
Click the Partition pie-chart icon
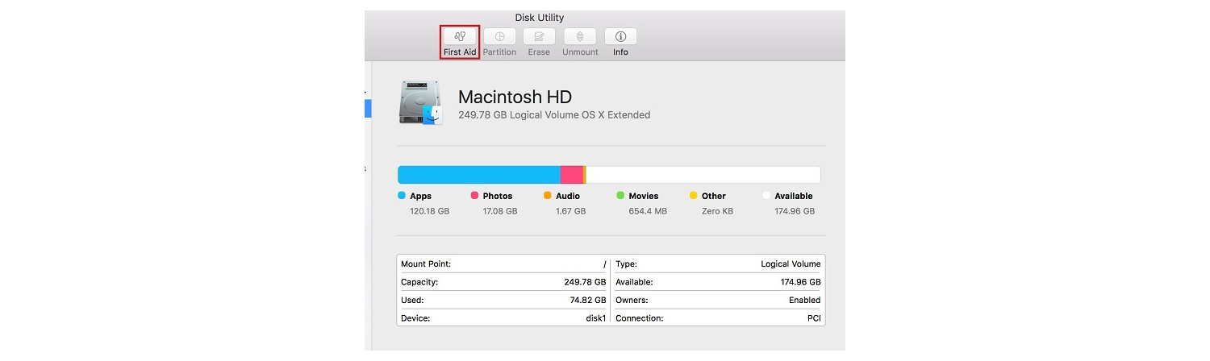click(x=499, y=37)
